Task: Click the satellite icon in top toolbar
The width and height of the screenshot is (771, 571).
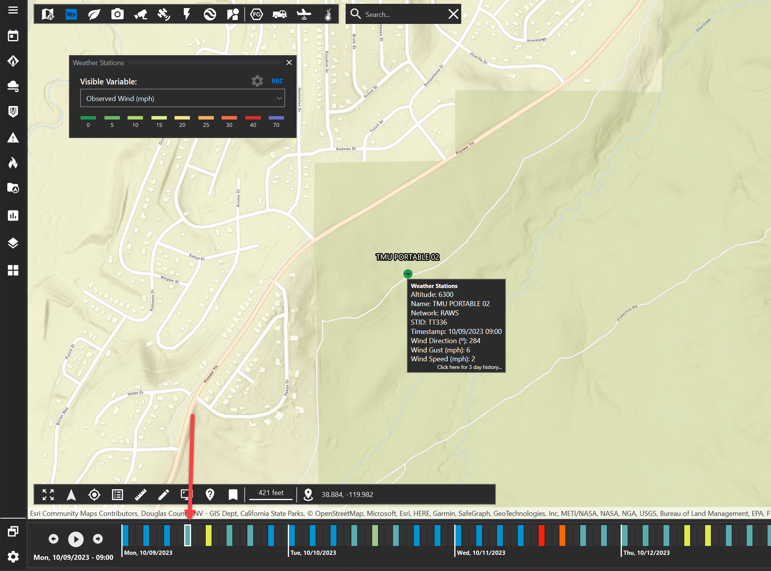Action: [164, 15]
